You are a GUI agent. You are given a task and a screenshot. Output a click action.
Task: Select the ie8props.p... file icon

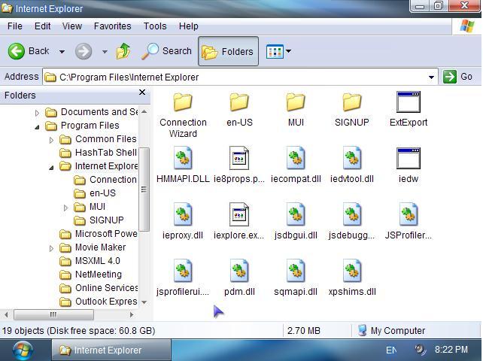[x=239, y=159]
